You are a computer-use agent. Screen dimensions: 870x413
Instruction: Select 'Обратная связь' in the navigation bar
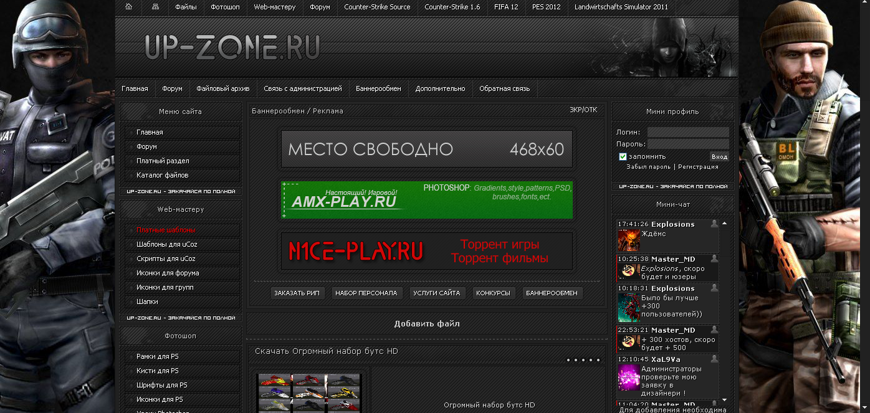[505, 88]
